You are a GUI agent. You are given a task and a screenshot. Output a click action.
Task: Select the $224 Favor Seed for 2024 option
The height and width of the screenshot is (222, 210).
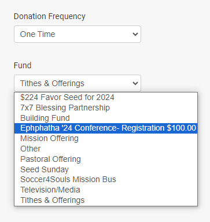click(x=106, y=97)
